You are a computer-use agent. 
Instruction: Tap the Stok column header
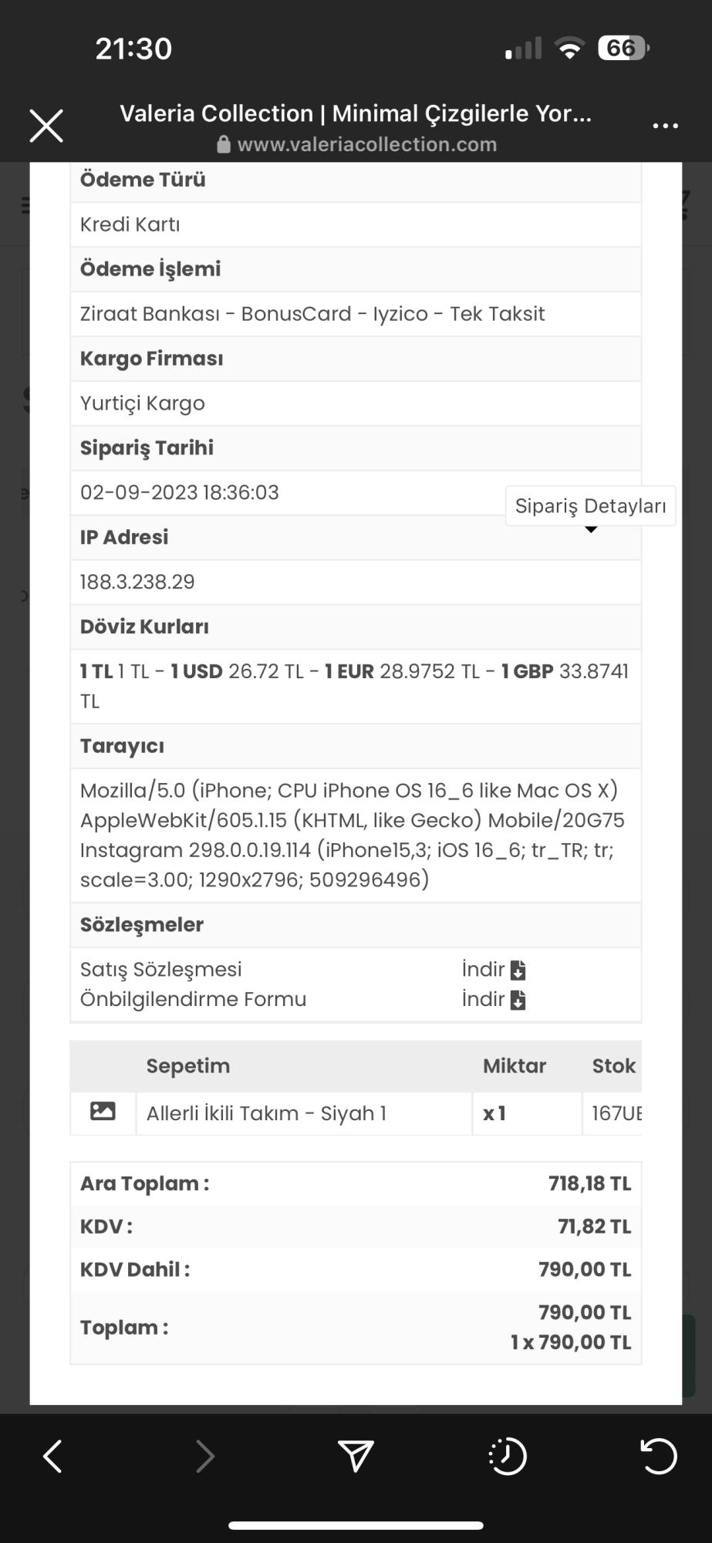[x=613, y=1066]
